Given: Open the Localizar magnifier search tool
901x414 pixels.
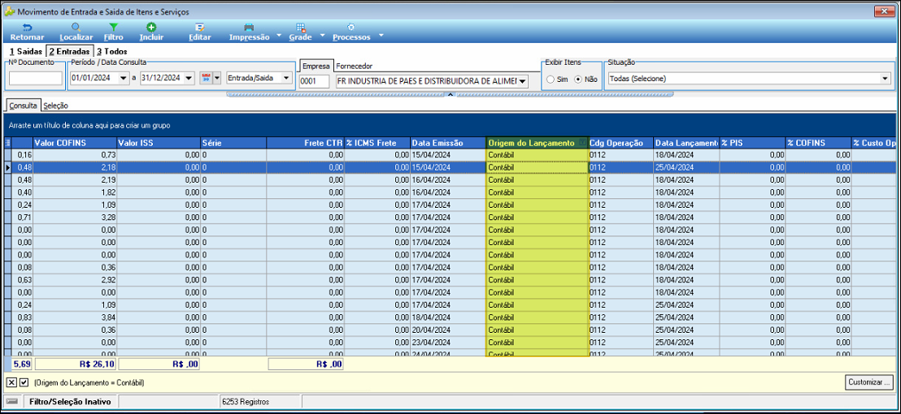Looking at the screenshot, I should click(76, 27).
